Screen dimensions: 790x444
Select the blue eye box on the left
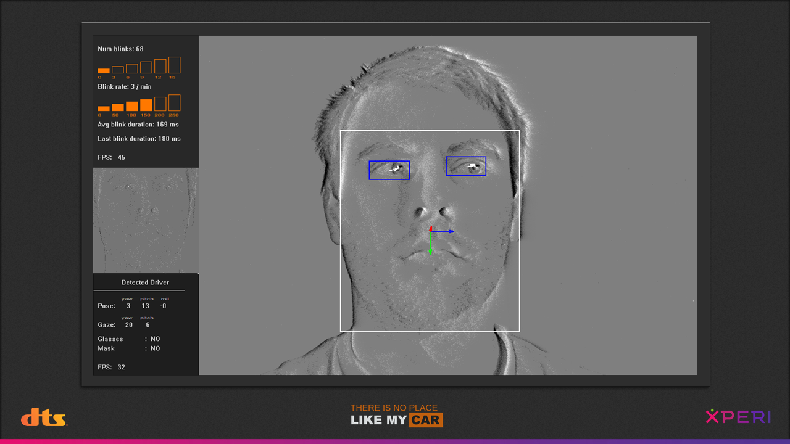pos(389,170)
